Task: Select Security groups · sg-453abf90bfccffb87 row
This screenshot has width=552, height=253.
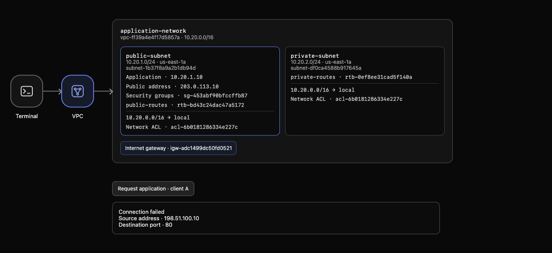Action: [187, 96]
